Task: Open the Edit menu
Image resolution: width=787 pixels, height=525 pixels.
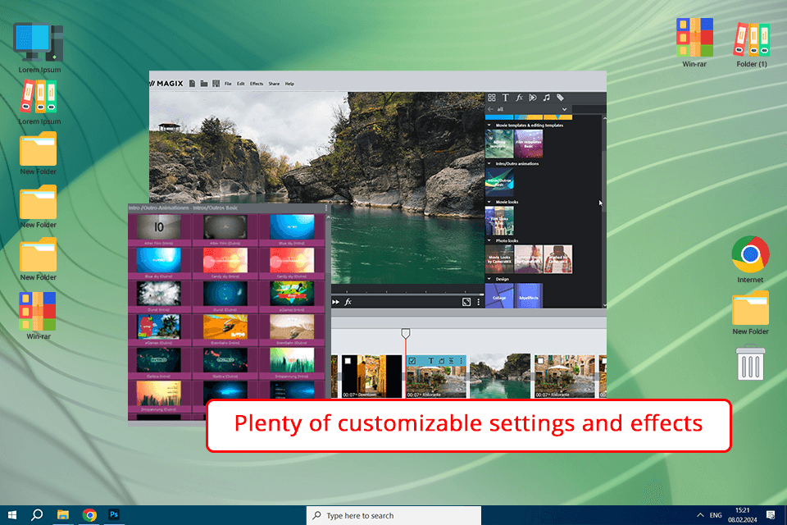Action: (241, 84)
